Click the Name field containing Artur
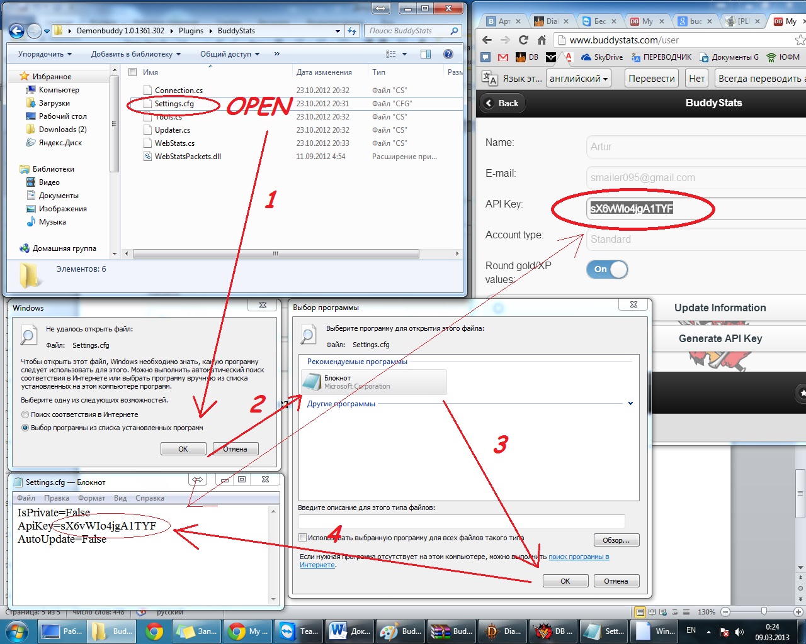The image size is (806, 644). (x=696, y=147)
